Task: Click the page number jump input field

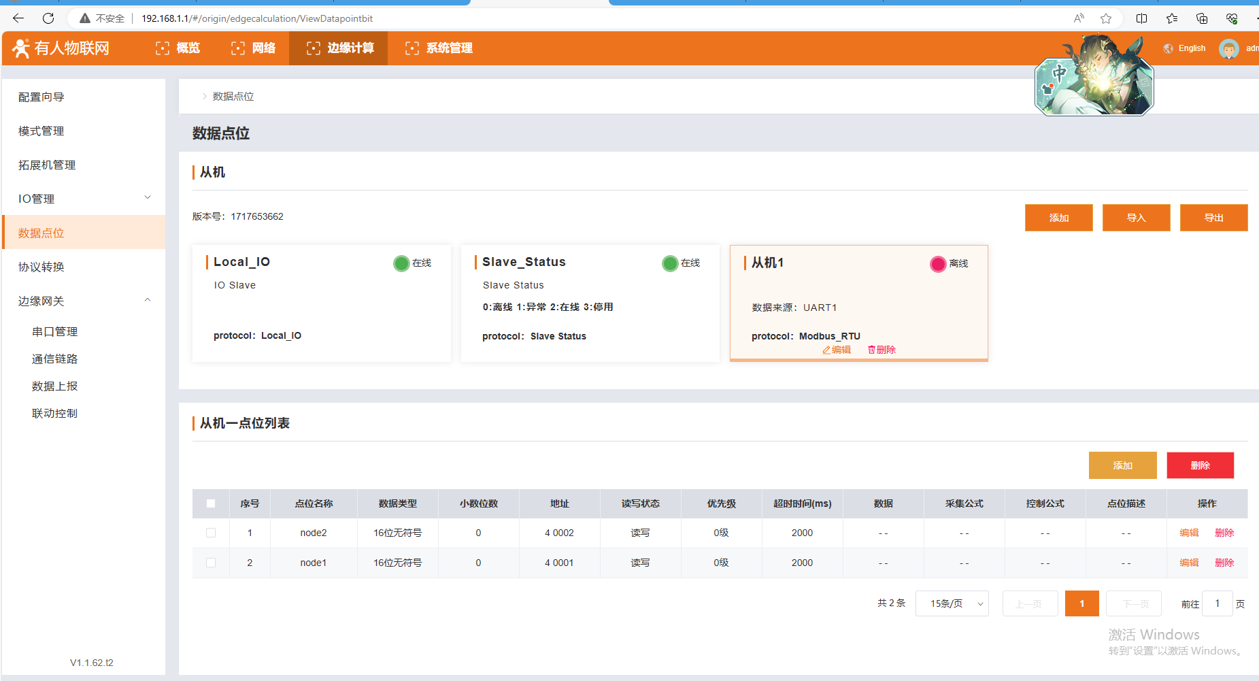Action: point(1217,603)
